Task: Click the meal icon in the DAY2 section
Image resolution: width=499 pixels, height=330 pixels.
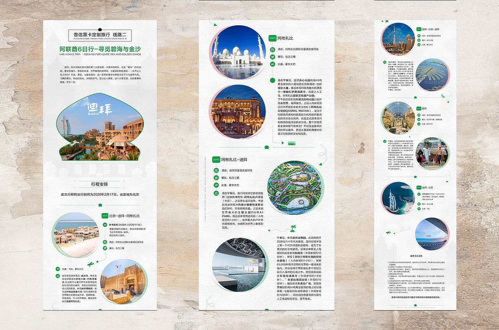Action: (x=273, y=57)
